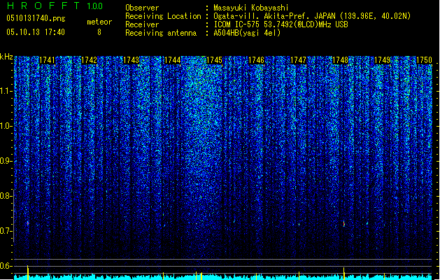This screenshot has height=280, width=440.
Task: Select the observer name Masayuki Kobayashi
Action: tap(251, 8)
